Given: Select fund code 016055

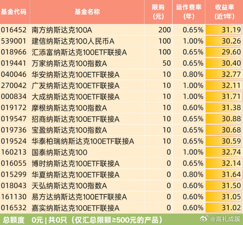Looking at the screenshot, I should 13,163.
